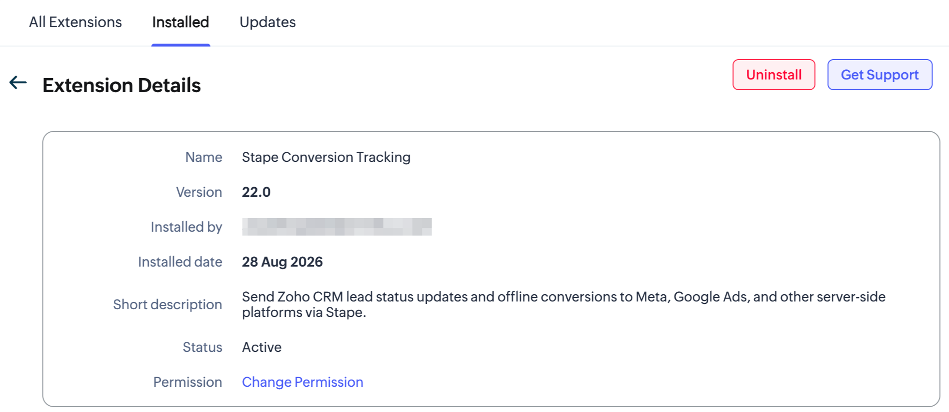Click the Version field label

[x=199, y=192]
